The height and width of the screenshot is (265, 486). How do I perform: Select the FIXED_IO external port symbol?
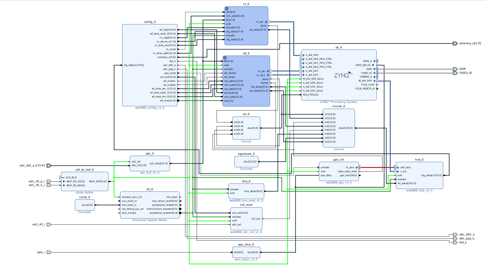tap(455, 73)
